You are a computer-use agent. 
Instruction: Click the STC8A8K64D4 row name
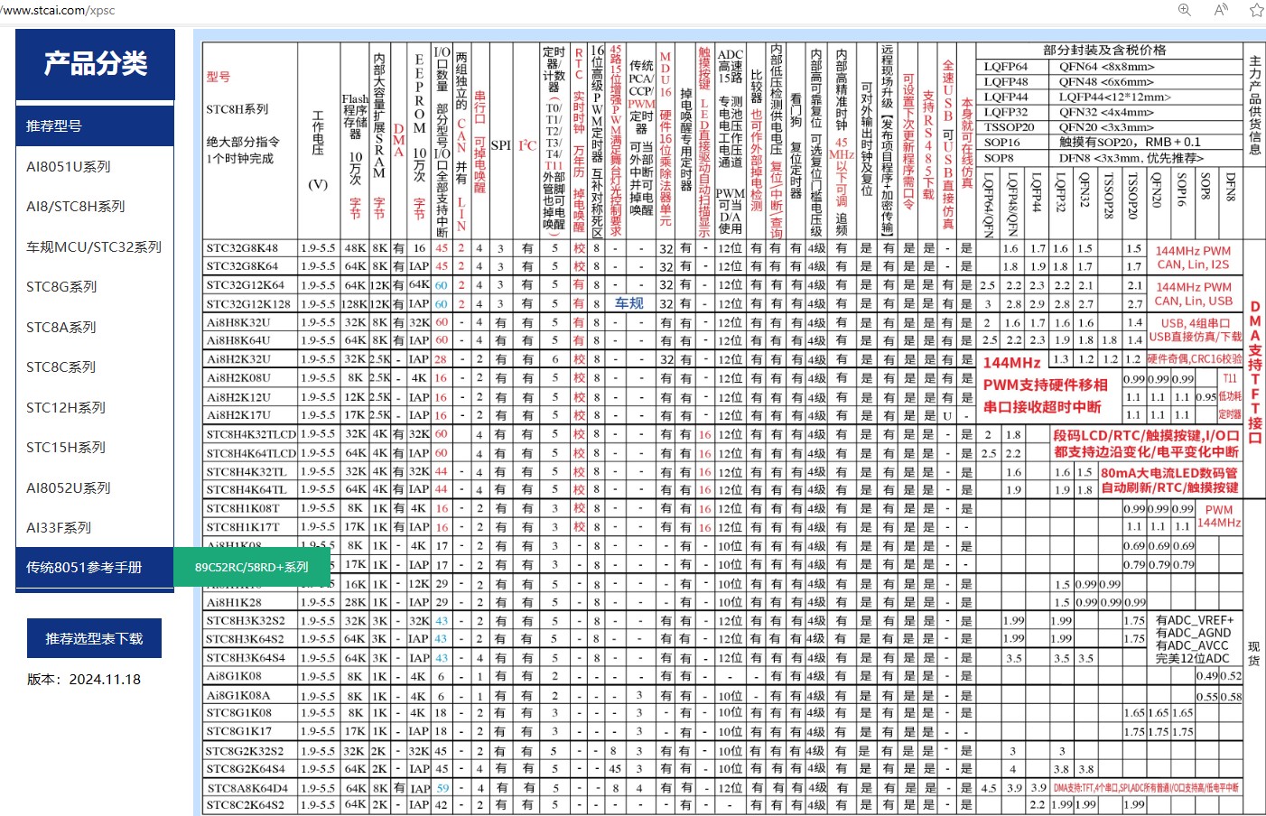247,788
